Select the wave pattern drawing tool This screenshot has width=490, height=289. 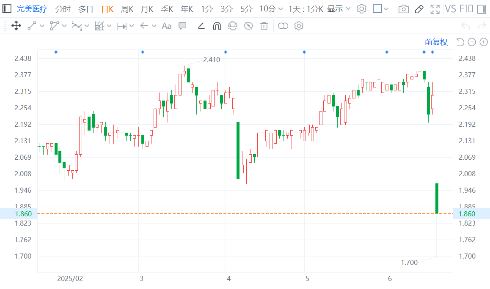click(x=77, y=26)
